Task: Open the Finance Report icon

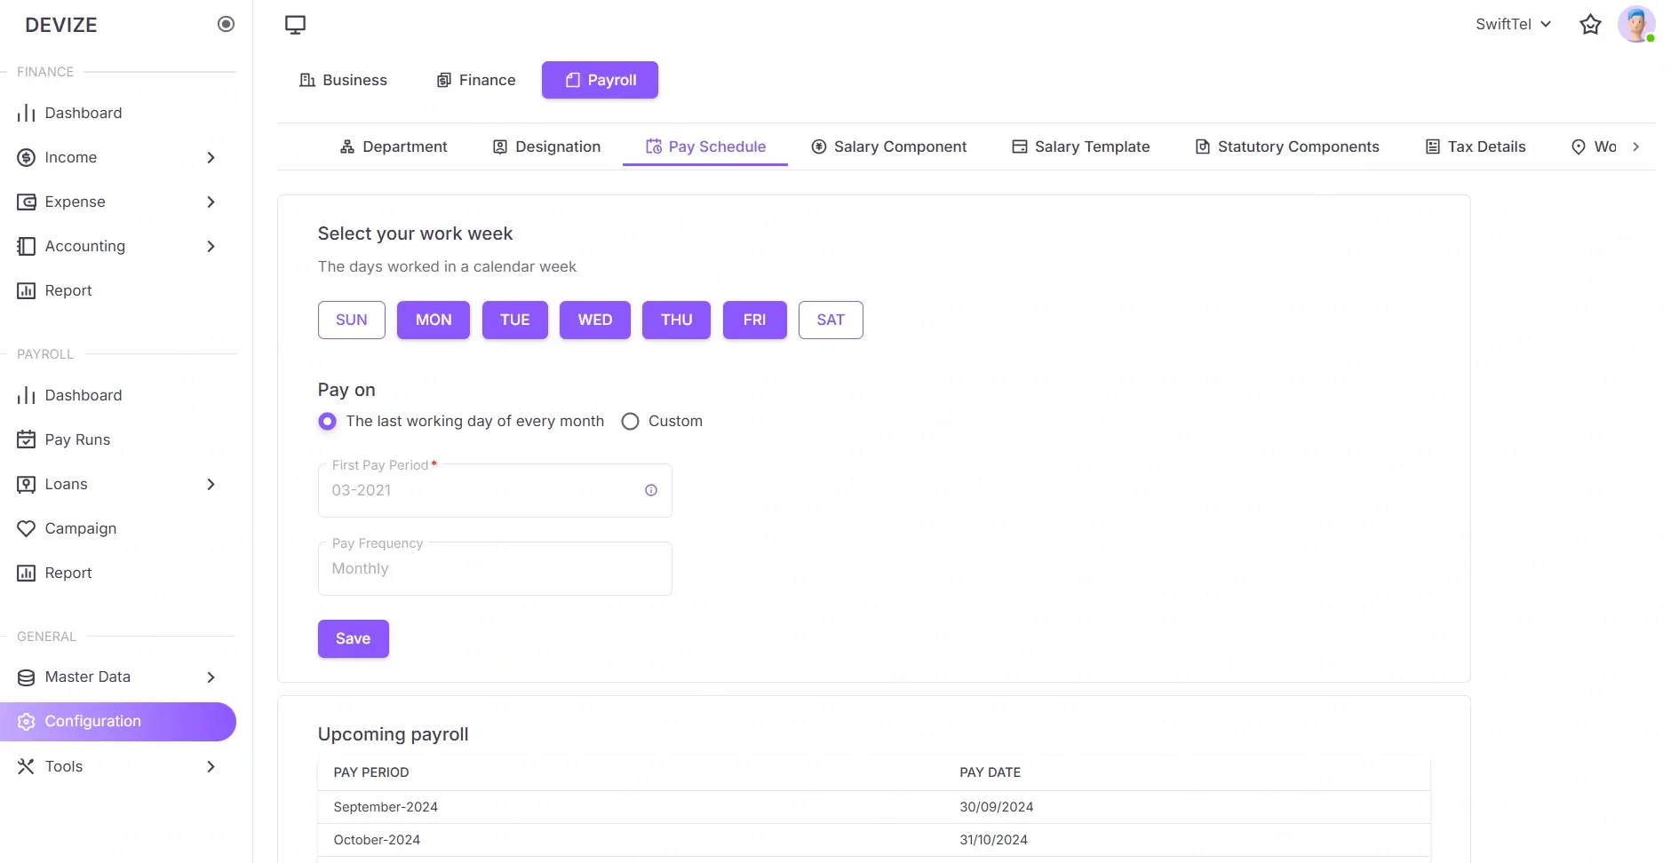Action: pos(26,290)
